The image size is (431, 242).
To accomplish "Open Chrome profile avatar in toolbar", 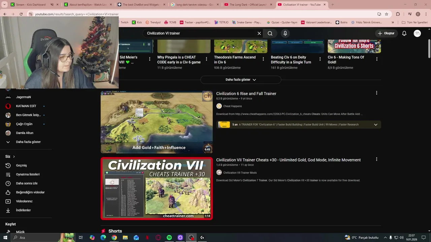I will click(418, 14).
